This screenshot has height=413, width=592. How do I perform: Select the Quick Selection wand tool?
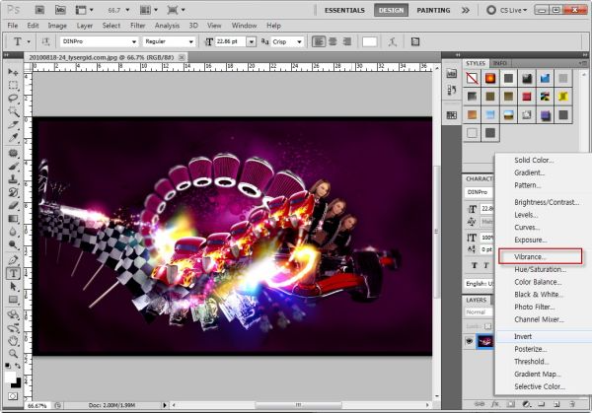pos(13,111)
